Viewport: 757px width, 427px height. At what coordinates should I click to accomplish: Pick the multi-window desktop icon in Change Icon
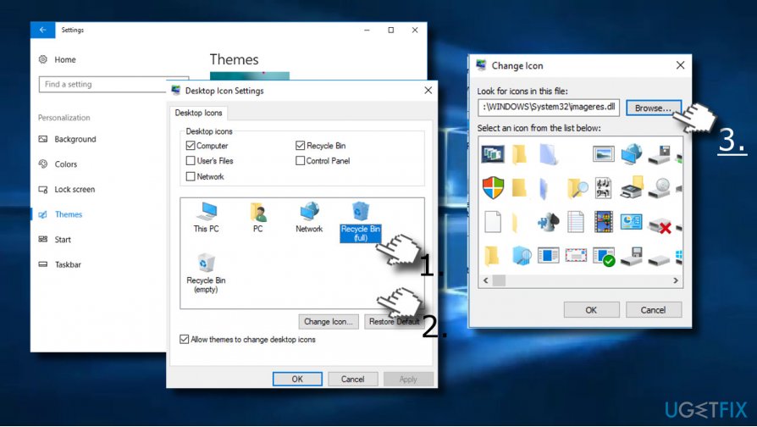493,154
